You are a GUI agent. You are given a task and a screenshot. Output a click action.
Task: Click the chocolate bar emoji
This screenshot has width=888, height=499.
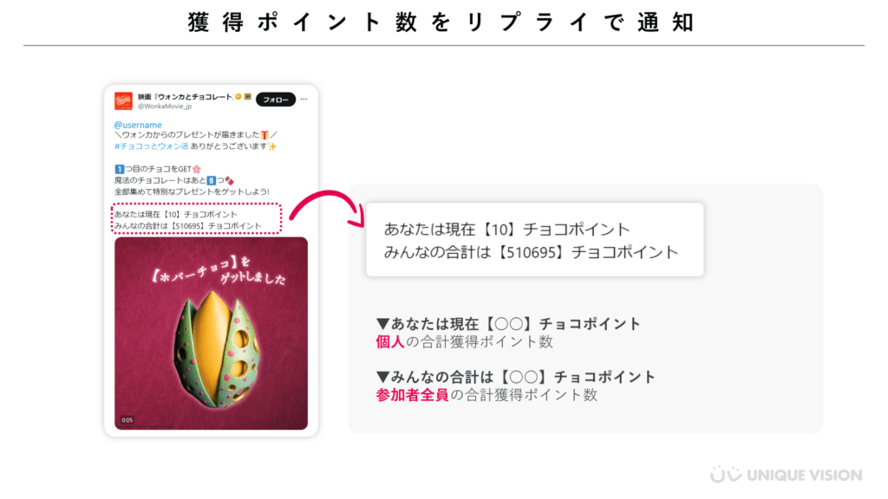(229, 180)
